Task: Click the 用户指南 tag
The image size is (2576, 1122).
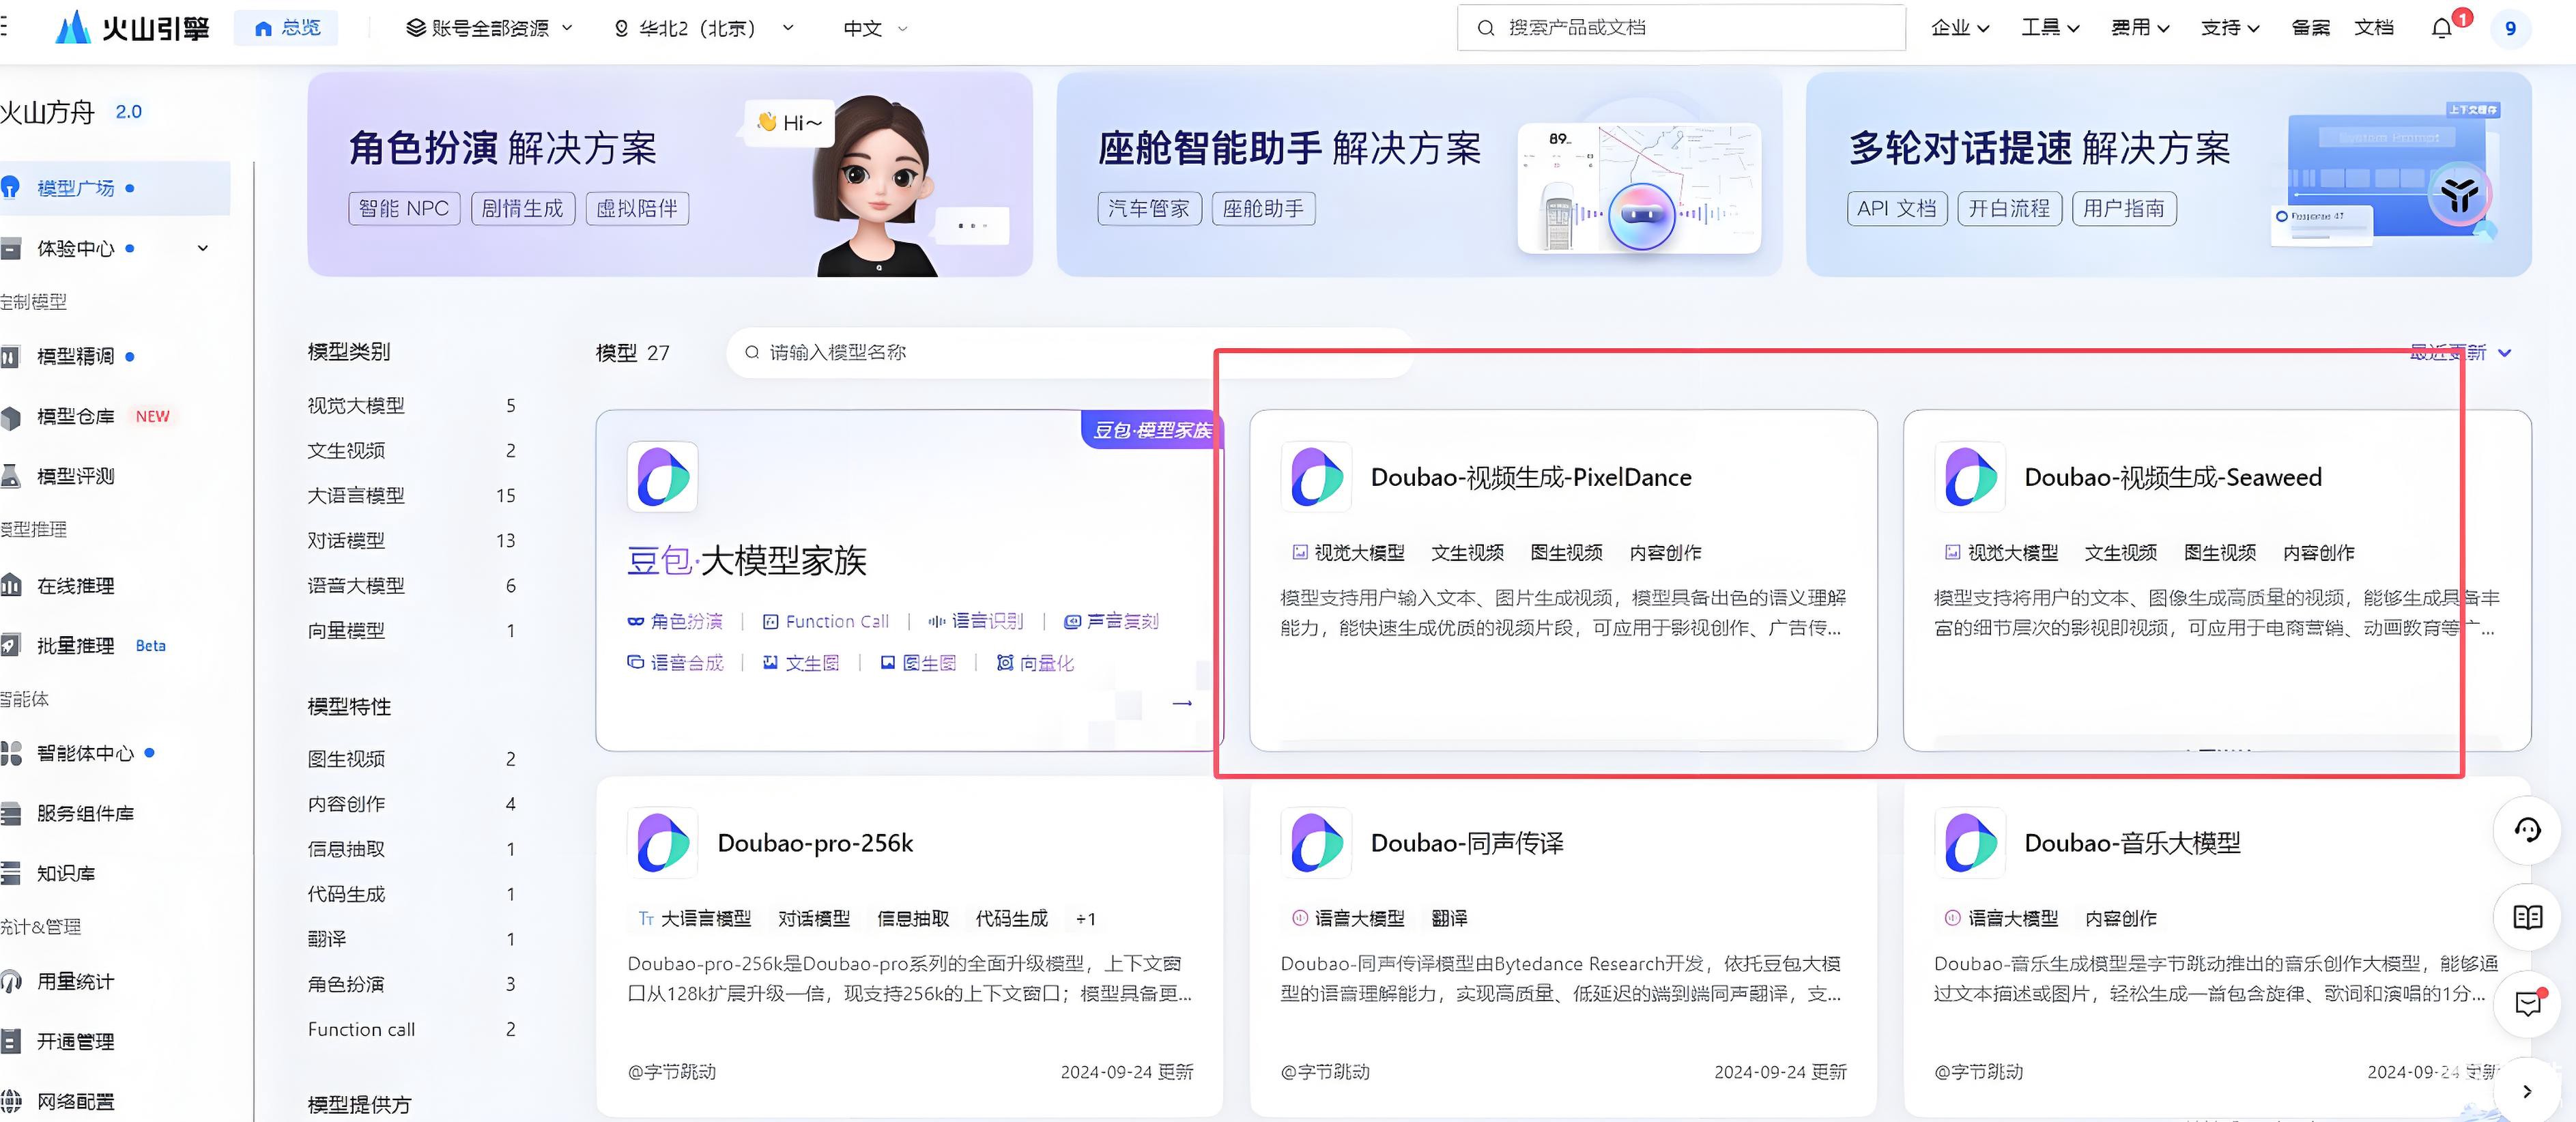Action: pyautogui.click(x=2124, y=208)
